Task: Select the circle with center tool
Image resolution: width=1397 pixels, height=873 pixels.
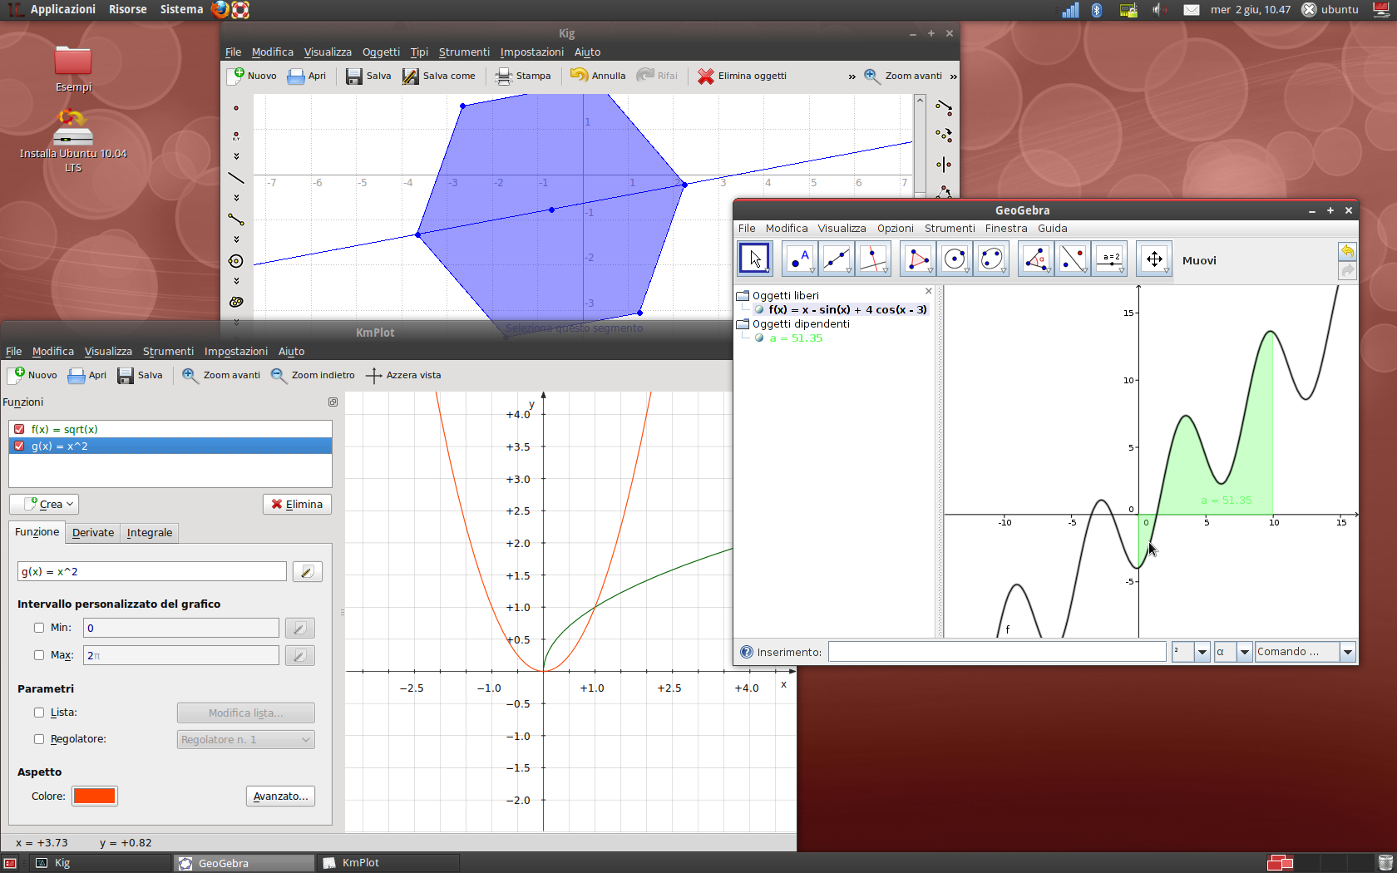Action: pyautogui.click(x=955, y=259)
